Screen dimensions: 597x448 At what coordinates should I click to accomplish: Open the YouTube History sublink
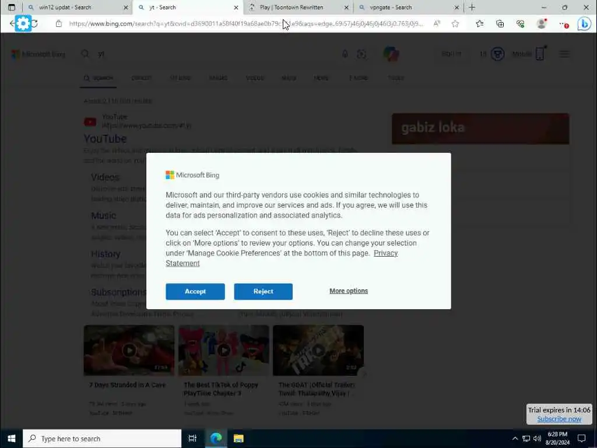106,254
